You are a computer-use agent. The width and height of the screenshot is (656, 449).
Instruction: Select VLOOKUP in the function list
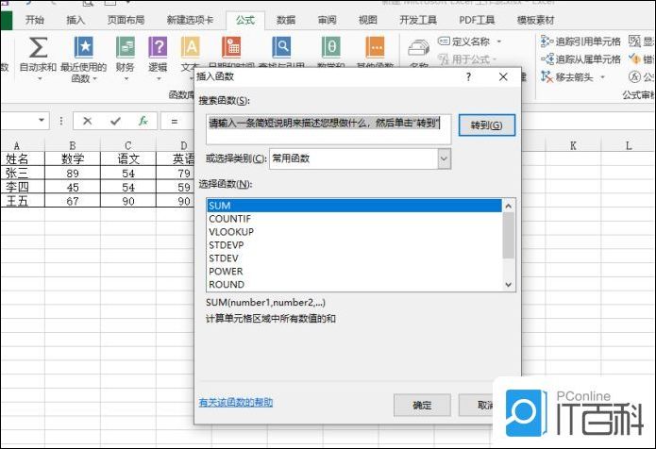click(354, 232)
